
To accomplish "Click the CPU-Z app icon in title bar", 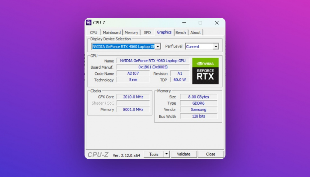I will pyautogui.click(x=89, y=23).
